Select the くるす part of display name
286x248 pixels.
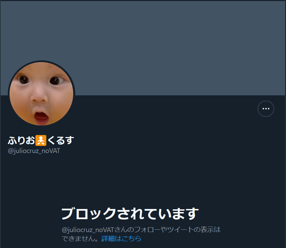click(x=61, y=140)
